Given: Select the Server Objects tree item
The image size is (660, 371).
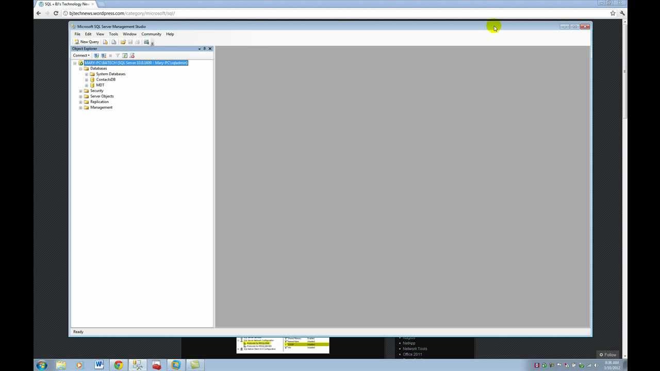Looking at the screenshot, I should (x=102, y=96).
